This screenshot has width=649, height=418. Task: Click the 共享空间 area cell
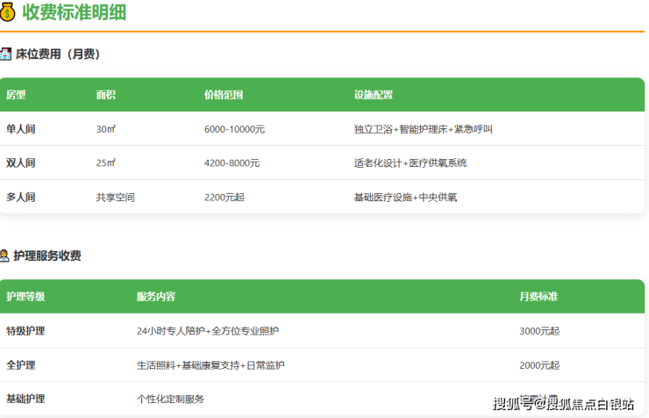115,198
